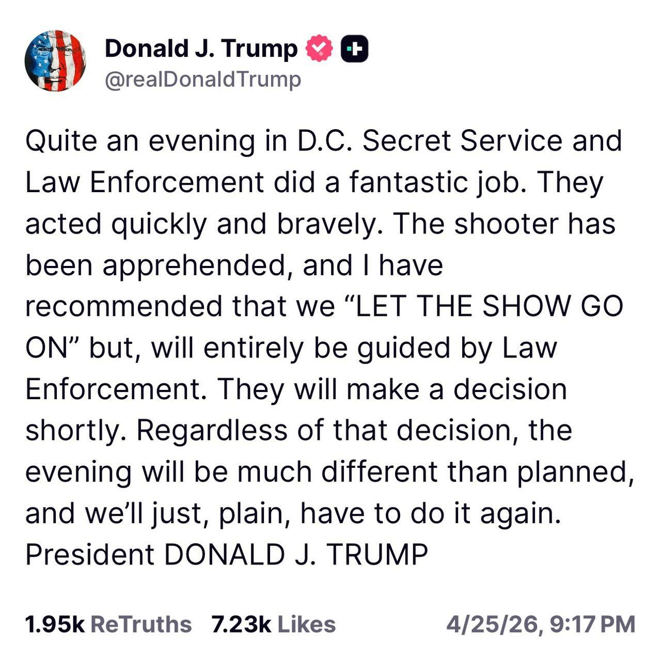661x660 pixels.
Task: Open Donald J. Trump display name
Action: tap(201, 49)
